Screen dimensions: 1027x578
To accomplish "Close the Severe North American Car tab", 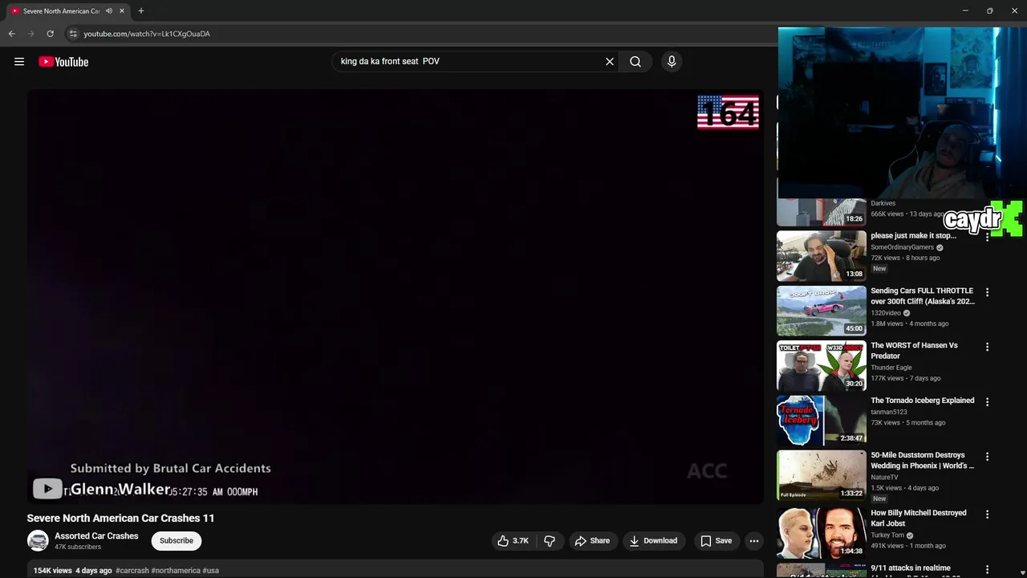I will pyautogui.click(x=122, y=11).
